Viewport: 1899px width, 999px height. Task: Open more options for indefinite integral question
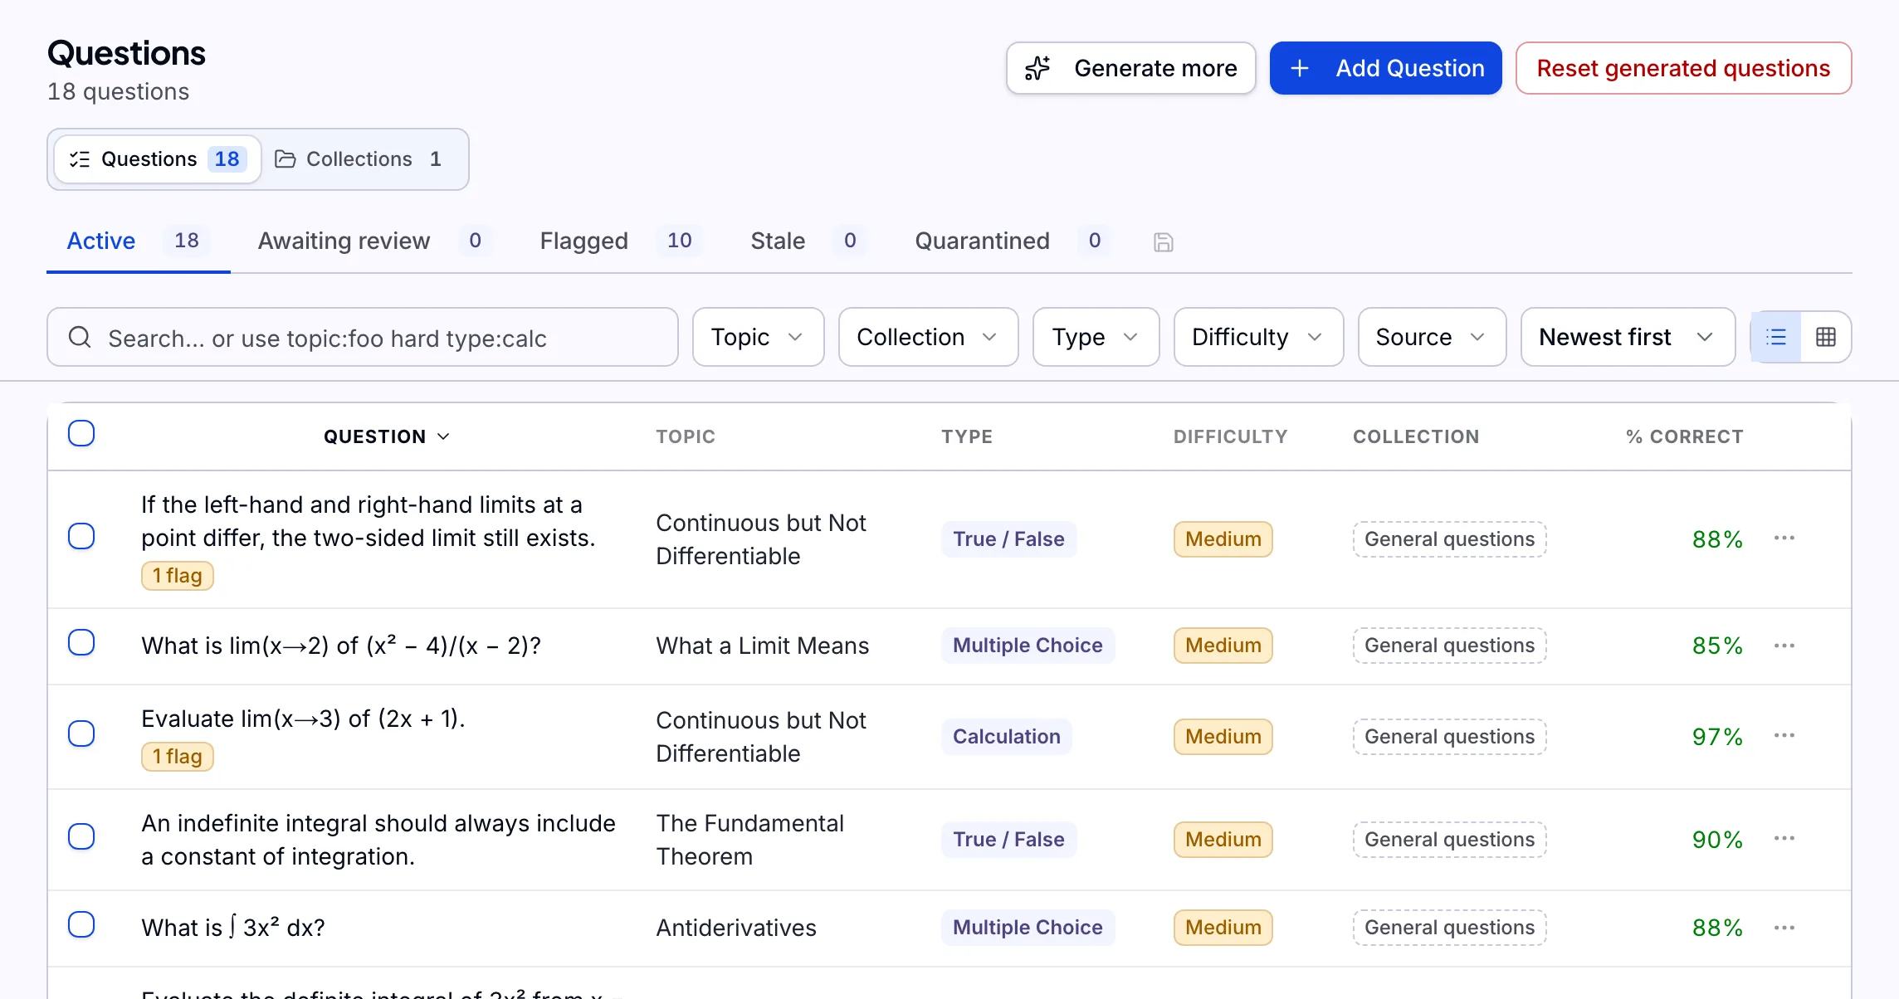tap(1784, 839)
